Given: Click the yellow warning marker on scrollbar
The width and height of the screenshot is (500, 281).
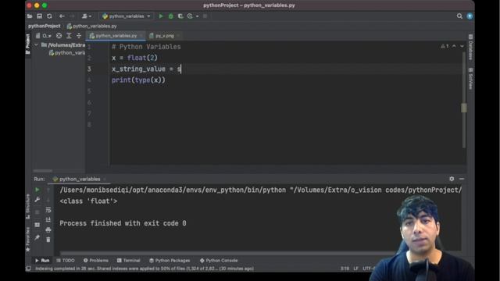Looking at the screenshot, I should pyautogui.click(x=464, y=108).
